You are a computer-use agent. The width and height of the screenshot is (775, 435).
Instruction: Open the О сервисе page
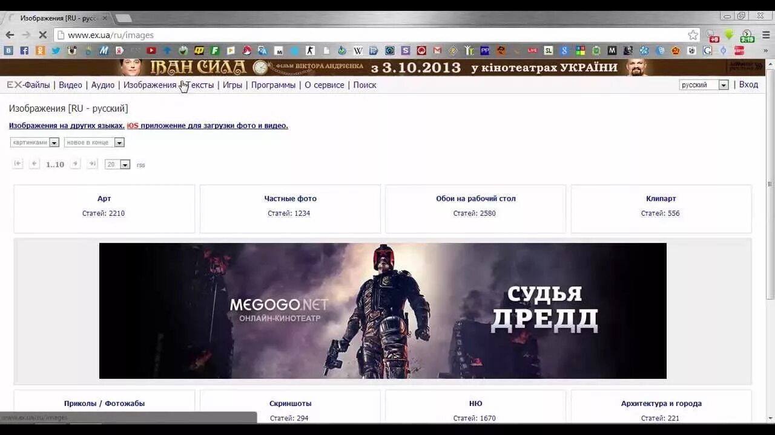click(x=324, y=85)
